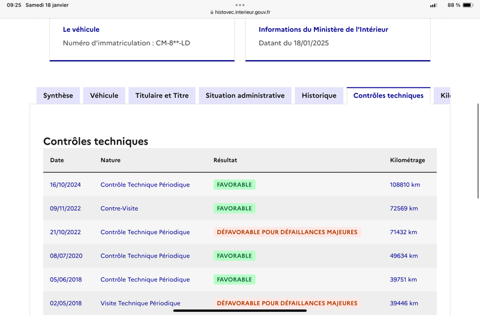
Task: Tap the padlock icon beside the URL
Action: 212,12
